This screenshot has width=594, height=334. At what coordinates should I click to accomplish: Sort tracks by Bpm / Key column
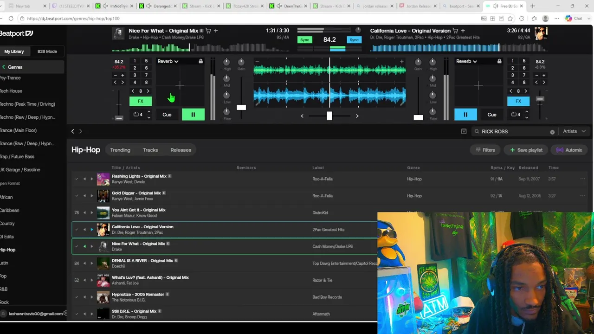[502, 168]
